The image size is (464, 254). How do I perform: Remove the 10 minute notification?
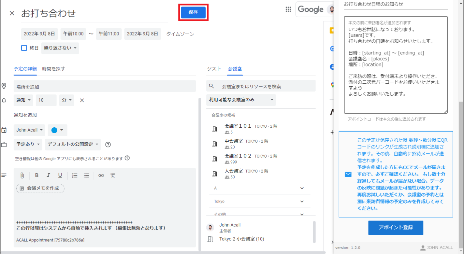click(x=82, y=100)
